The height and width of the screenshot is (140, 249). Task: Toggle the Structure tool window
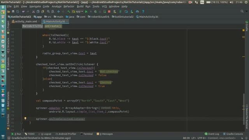8,45
